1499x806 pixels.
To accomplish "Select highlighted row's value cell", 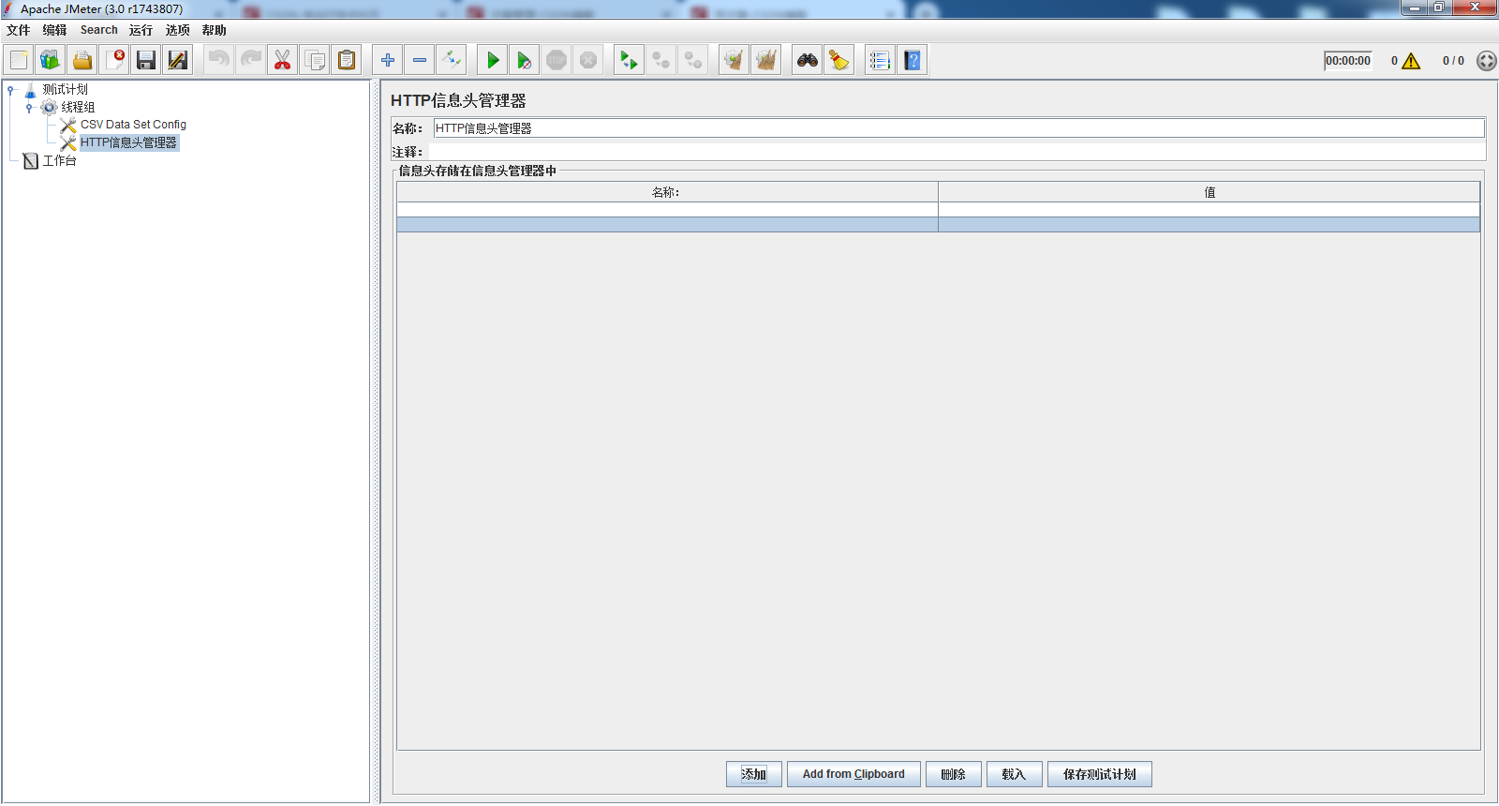I will pos(1210,225).
